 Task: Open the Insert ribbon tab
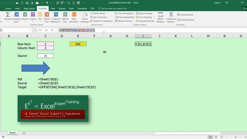[x=17, y=8]
